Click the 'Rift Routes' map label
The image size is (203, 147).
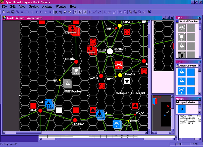(73, 91)
